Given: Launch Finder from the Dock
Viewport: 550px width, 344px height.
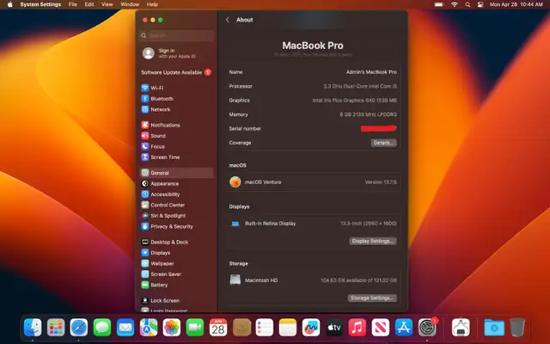Looking at the screenshot, I should [33, 328].
